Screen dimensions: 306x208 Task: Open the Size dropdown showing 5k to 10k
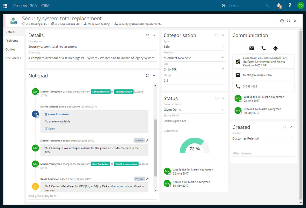coord(194,69)
